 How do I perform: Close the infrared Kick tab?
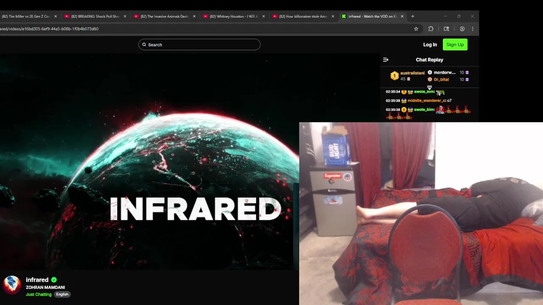pyautogui.click(x=402, y=17)
